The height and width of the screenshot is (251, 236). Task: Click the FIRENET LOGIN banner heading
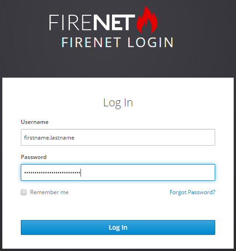click(x=118, y=43)
